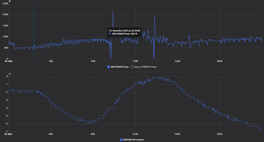The height and width of the screenshot is (142, 264).
Task: Toggle the SRK35ZS-WF Outdoor series via legend text
Action: point(134,139)
